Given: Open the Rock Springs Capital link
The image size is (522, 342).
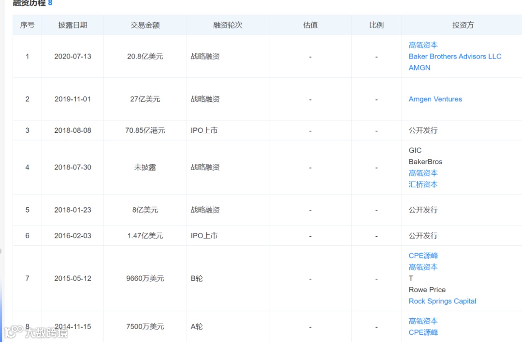Looking at the screenshot, I should click(442, 301).
